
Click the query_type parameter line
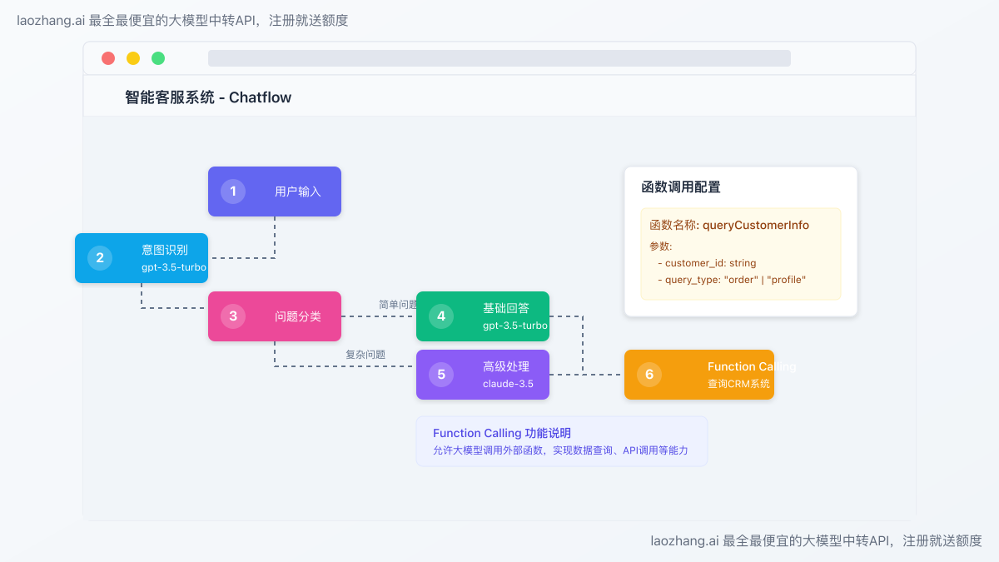click(x=732, y=280)
